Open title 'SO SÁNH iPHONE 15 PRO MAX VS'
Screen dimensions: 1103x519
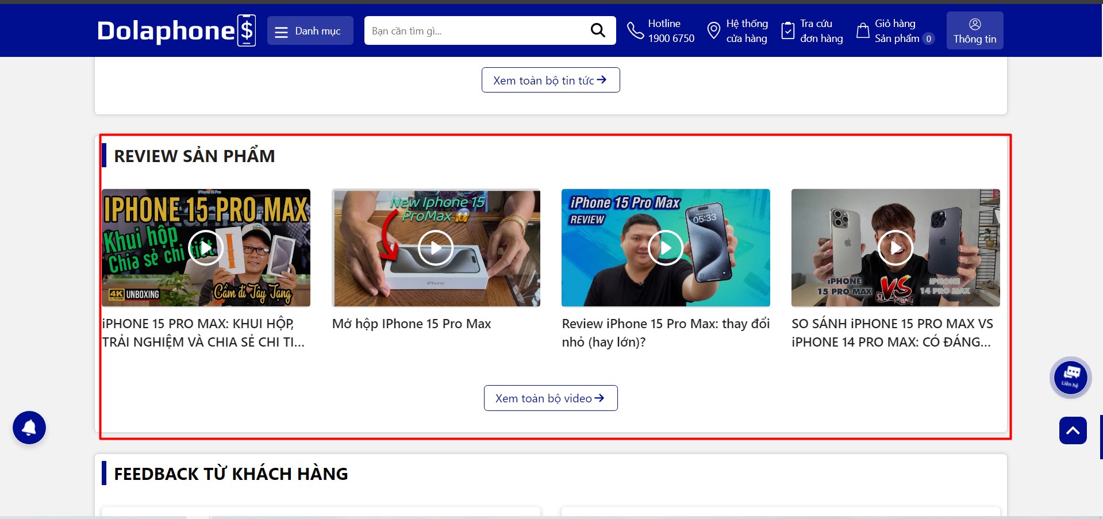tap(892, 333)
